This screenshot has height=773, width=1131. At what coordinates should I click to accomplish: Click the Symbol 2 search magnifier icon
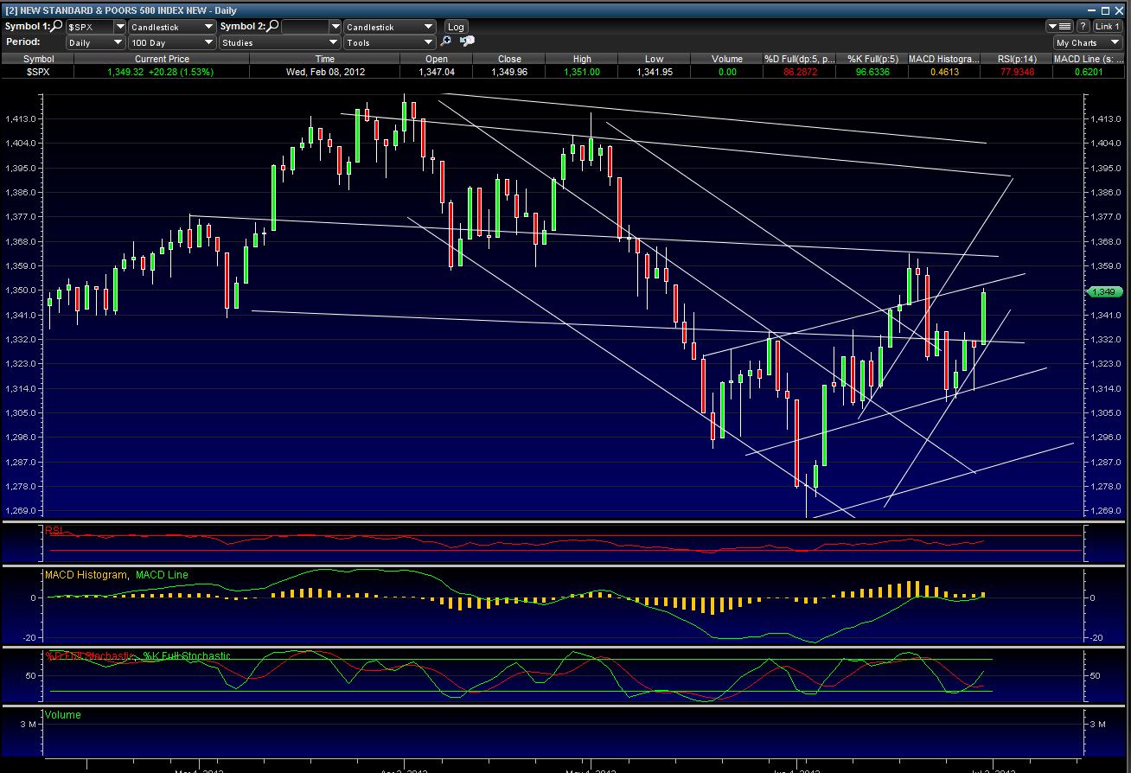click(272, 27)
